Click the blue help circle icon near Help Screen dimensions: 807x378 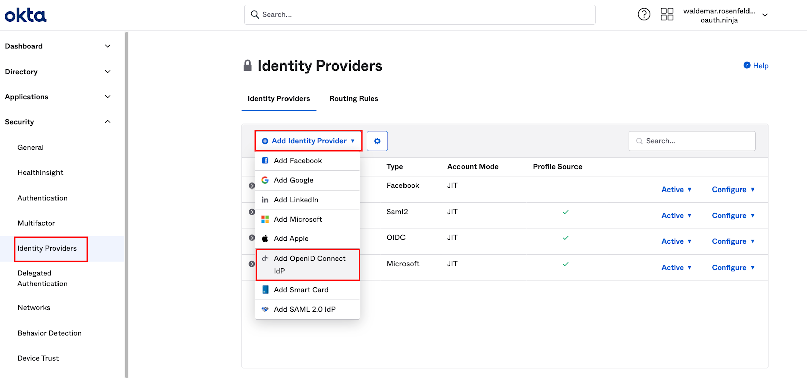click(747, 65)
